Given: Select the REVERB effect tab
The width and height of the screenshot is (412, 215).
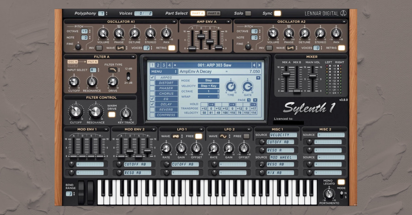Looking at the screenshot, I should [x=166, y=110].
